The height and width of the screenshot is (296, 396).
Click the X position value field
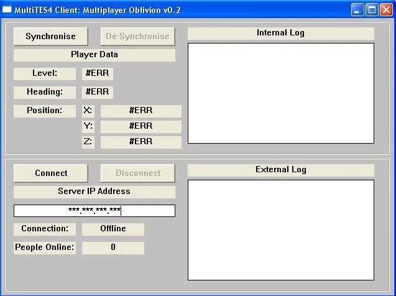pyautogui.click(x=141, y=111)
